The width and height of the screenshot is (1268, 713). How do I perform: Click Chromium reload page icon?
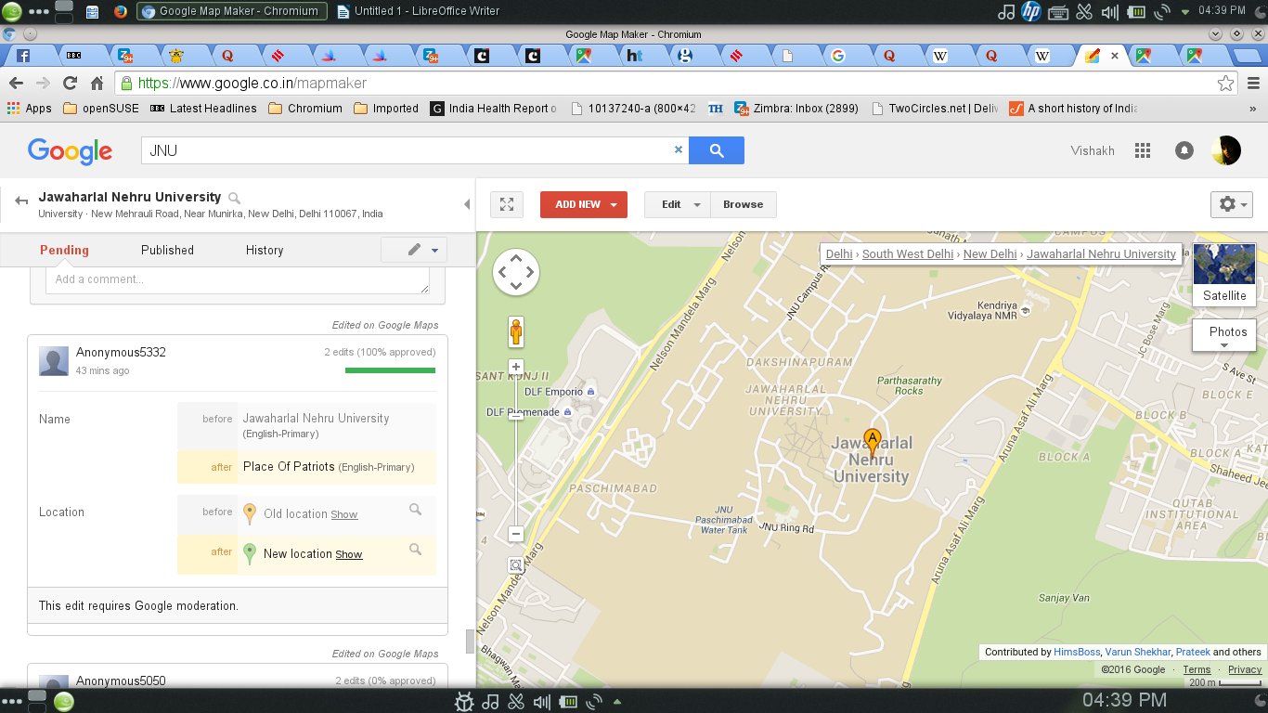click(70, 83)
